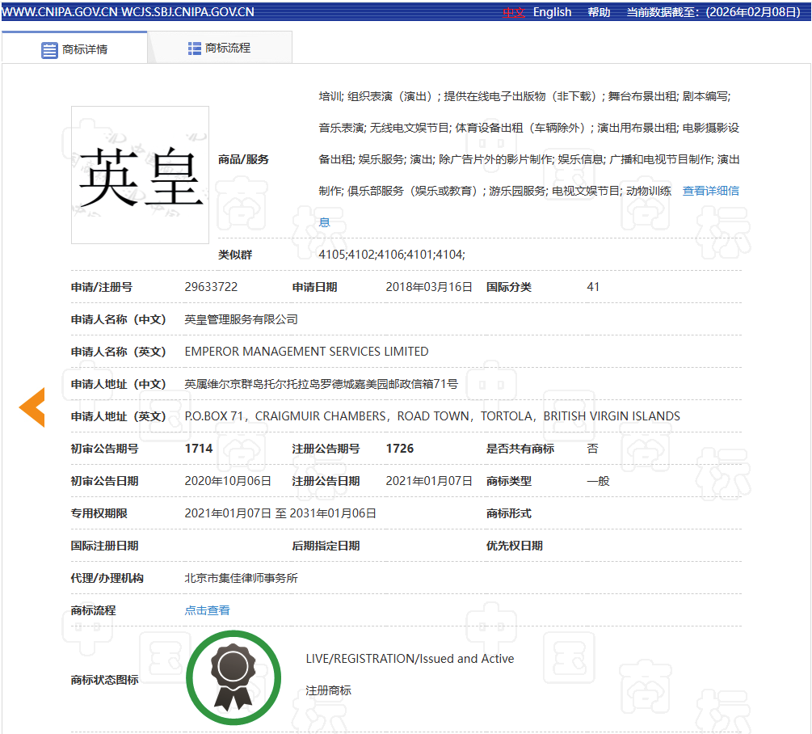The width and height of the screenshot is (812, 734).
Task: Switch language to English
Action: tap(552, 12)
